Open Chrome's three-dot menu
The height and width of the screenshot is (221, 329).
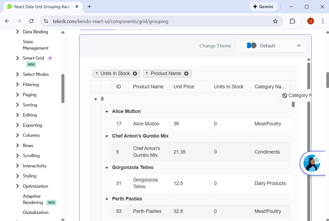coord(323,21)
